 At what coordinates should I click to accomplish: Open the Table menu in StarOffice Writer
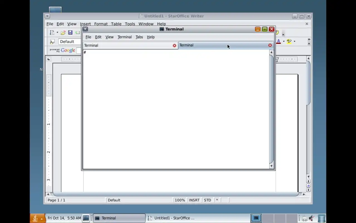[x=116, y=24]
